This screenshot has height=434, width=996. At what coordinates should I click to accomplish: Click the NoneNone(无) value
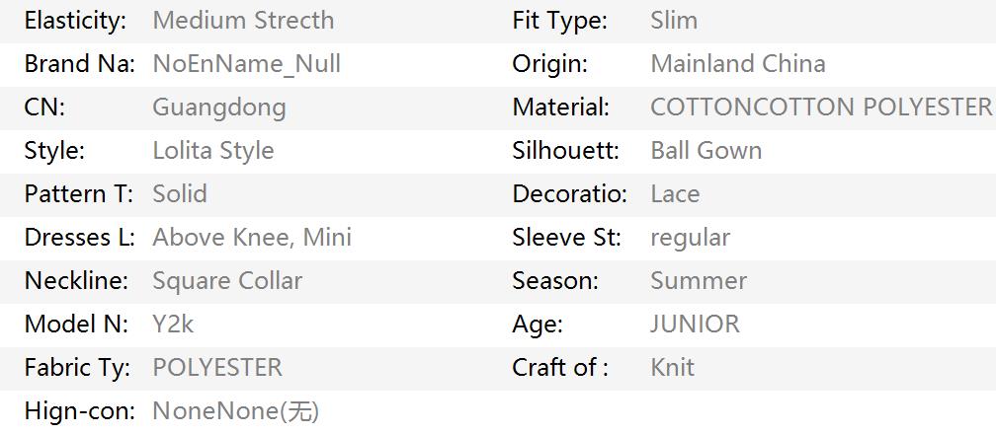[235, 411]
